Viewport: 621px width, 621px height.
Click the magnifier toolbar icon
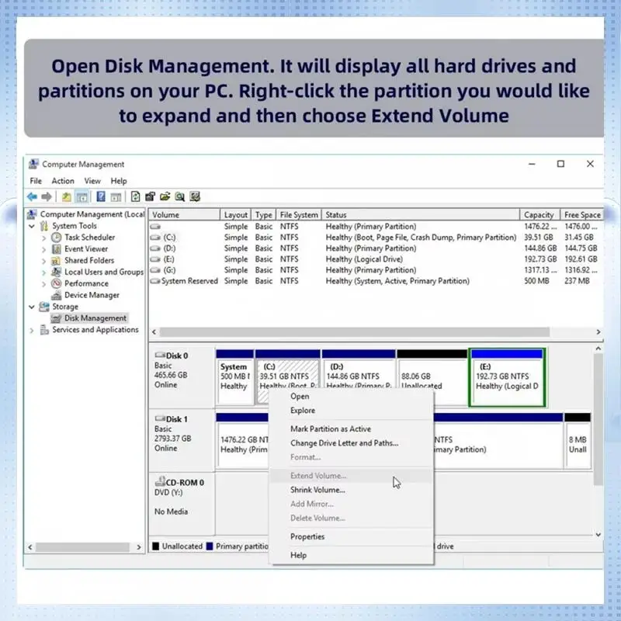pyautogui.click(x=180, y=196)
